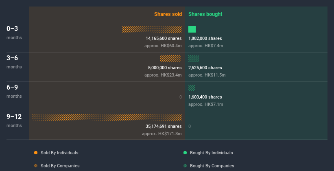Click the 0–3 months row label
334x171 pixels.
(x=14, y=33)
